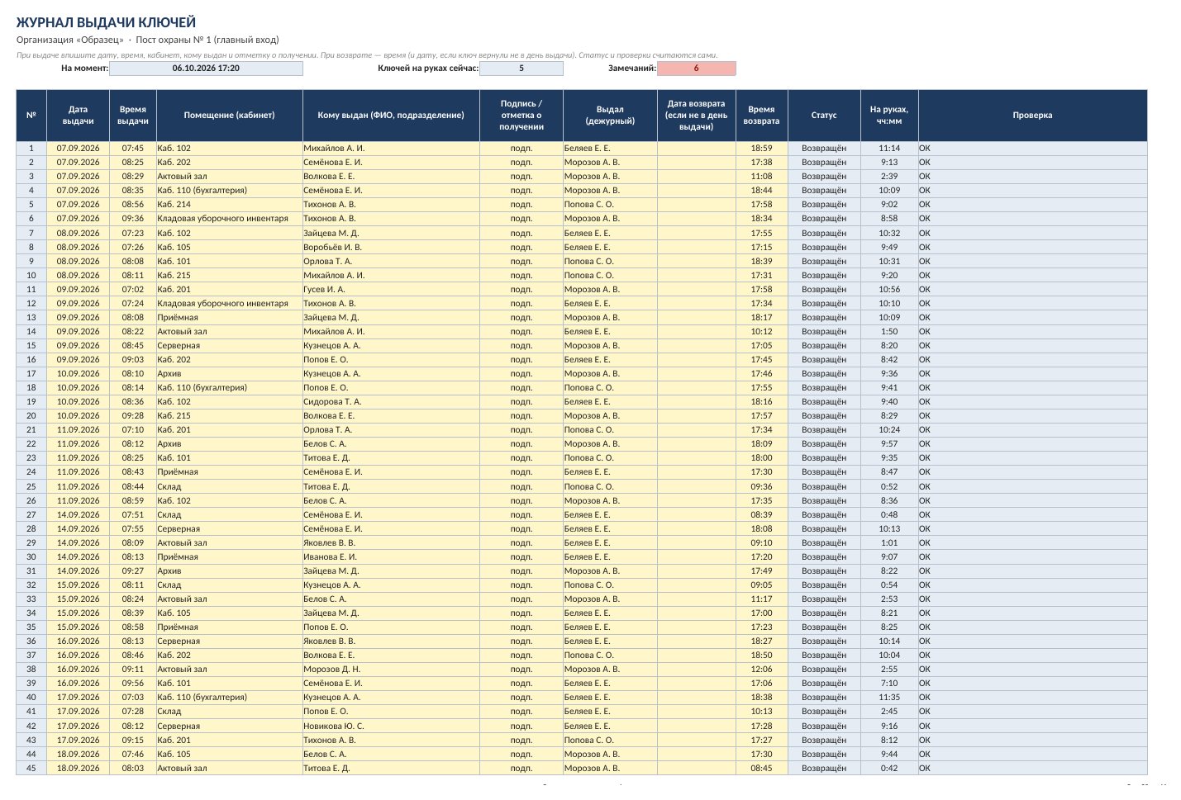Image resolution: width=1181 pixels, height=800 pixels.
Task: Select «Серверная» cell in row 15
Action: (230, 346)
